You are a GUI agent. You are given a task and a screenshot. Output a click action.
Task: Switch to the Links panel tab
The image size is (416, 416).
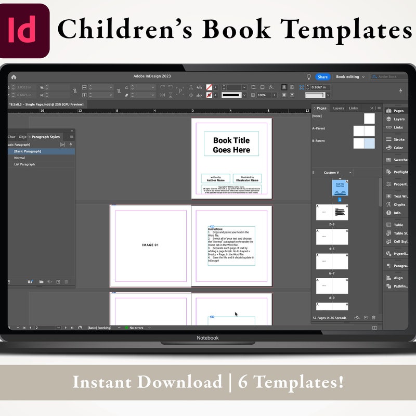pyautogui.click(x=354, y=108)
